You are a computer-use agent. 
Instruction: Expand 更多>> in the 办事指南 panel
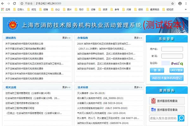[x=138, y=38]
